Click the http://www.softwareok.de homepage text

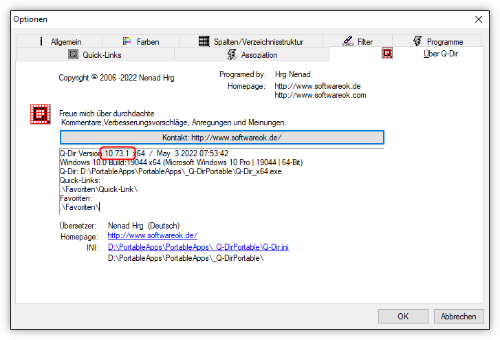click(318, 86)
